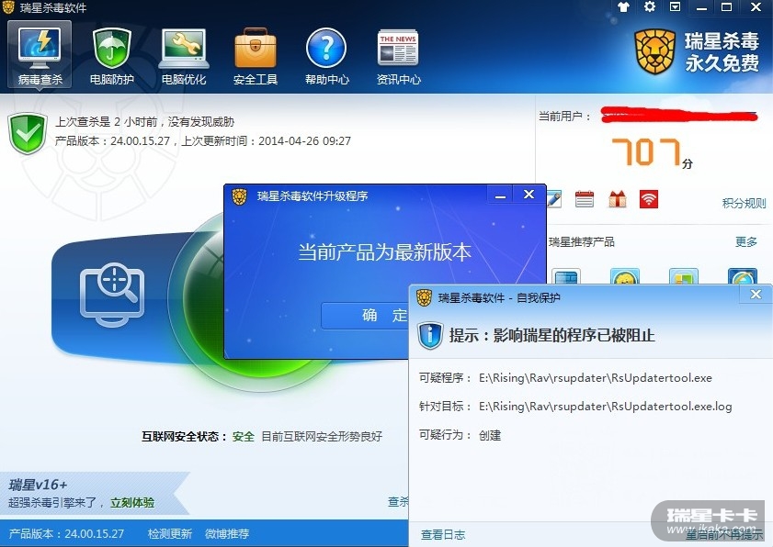Click the 瑞星v16+ promo banner heading
Screen dimensions: 773x547
[x=38, y=485]
